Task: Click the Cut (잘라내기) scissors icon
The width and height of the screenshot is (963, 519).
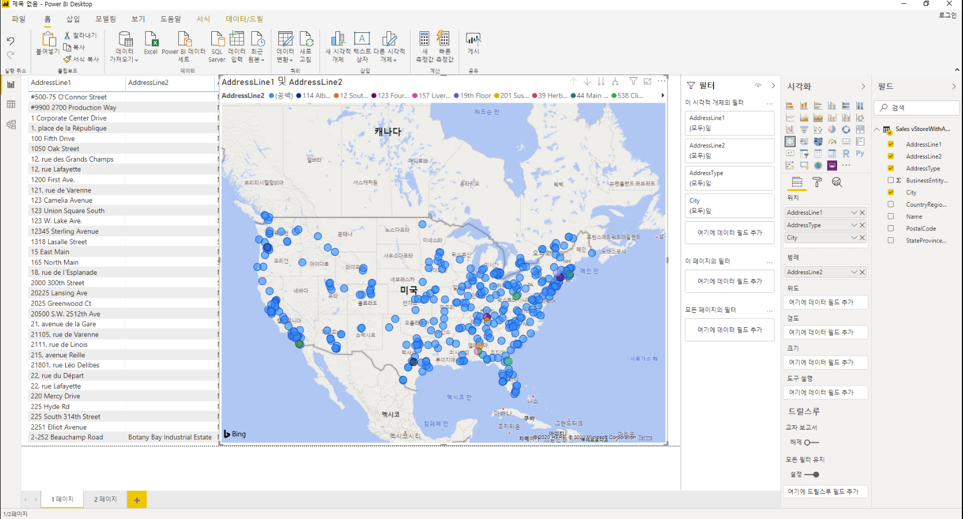Action: (x=67, y=35)
